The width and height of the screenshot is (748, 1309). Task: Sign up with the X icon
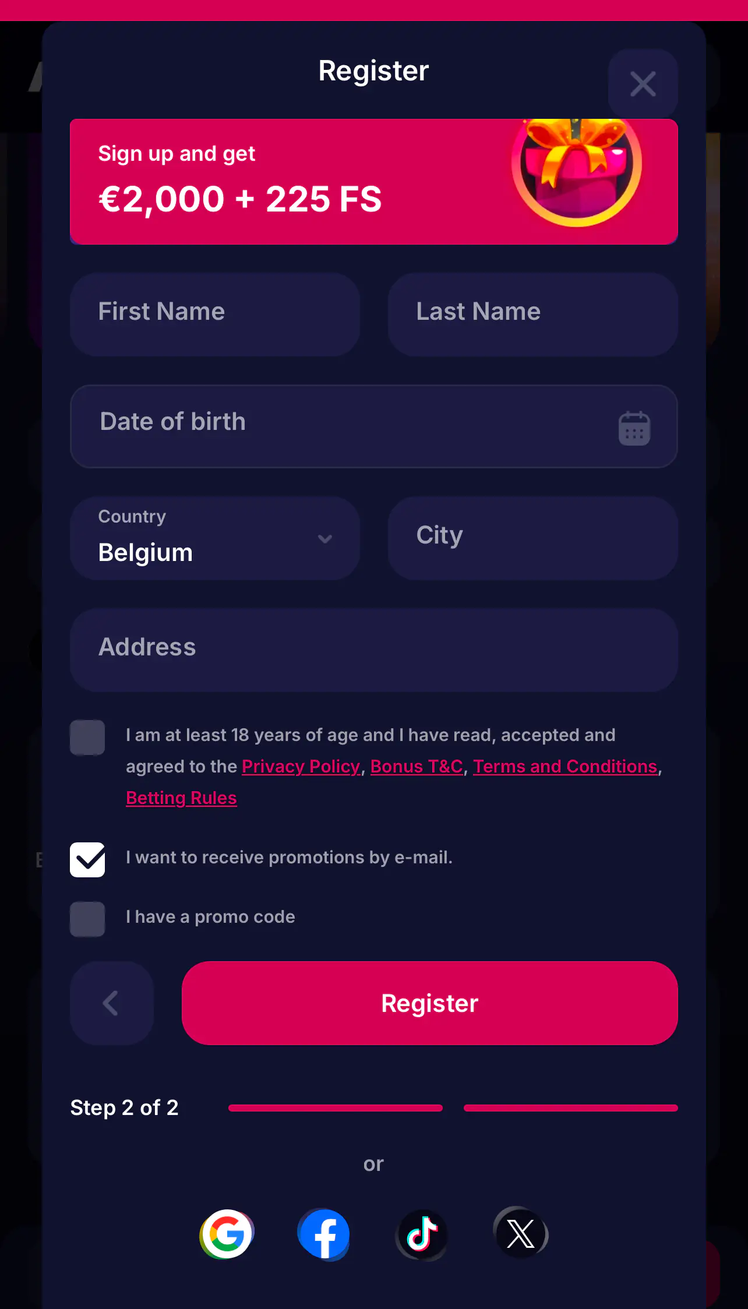[x=520, y=1234]
